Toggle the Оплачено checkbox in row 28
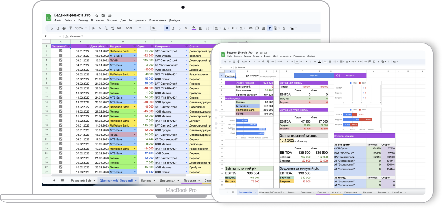Screen dimensions: 443x209 coord(61,172)
